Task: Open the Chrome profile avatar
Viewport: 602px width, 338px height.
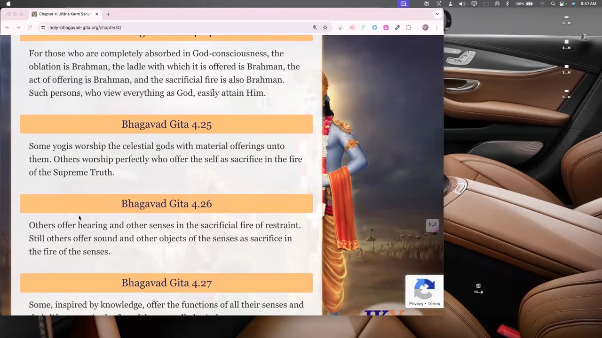Action: click(x=425, y=28)
